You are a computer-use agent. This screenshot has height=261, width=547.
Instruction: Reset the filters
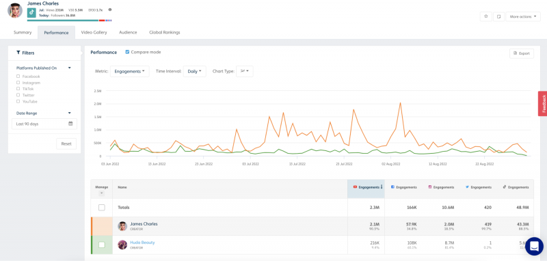point(66,143)
